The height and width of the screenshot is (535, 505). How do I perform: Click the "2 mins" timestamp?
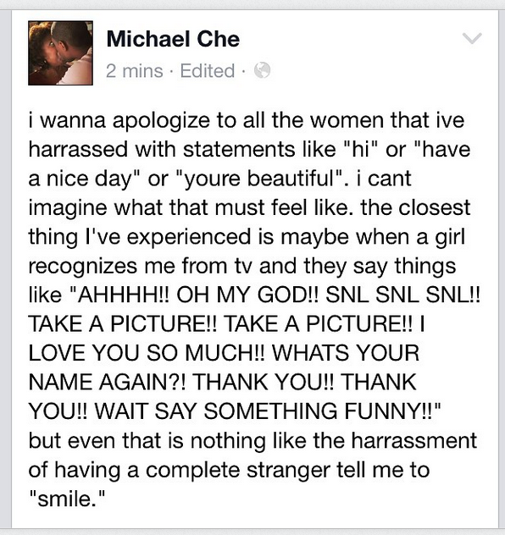click(134, 71)
